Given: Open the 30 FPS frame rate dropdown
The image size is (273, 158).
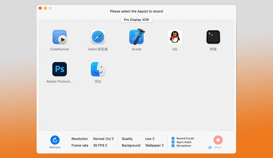Looking at the screenshot, I should tap(100, 145).
